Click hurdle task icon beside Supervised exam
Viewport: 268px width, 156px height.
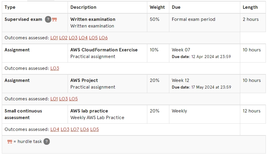(x=55, y=19)
